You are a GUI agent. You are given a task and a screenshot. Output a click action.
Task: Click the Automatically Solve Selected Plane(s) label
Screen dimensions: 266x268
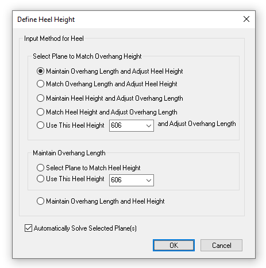[85, 228]
